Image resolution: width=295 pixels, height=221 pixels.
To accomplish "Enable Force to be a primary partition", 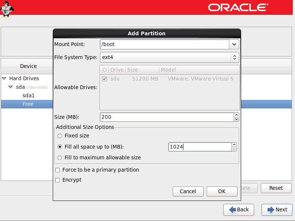I will click(58, 170).
